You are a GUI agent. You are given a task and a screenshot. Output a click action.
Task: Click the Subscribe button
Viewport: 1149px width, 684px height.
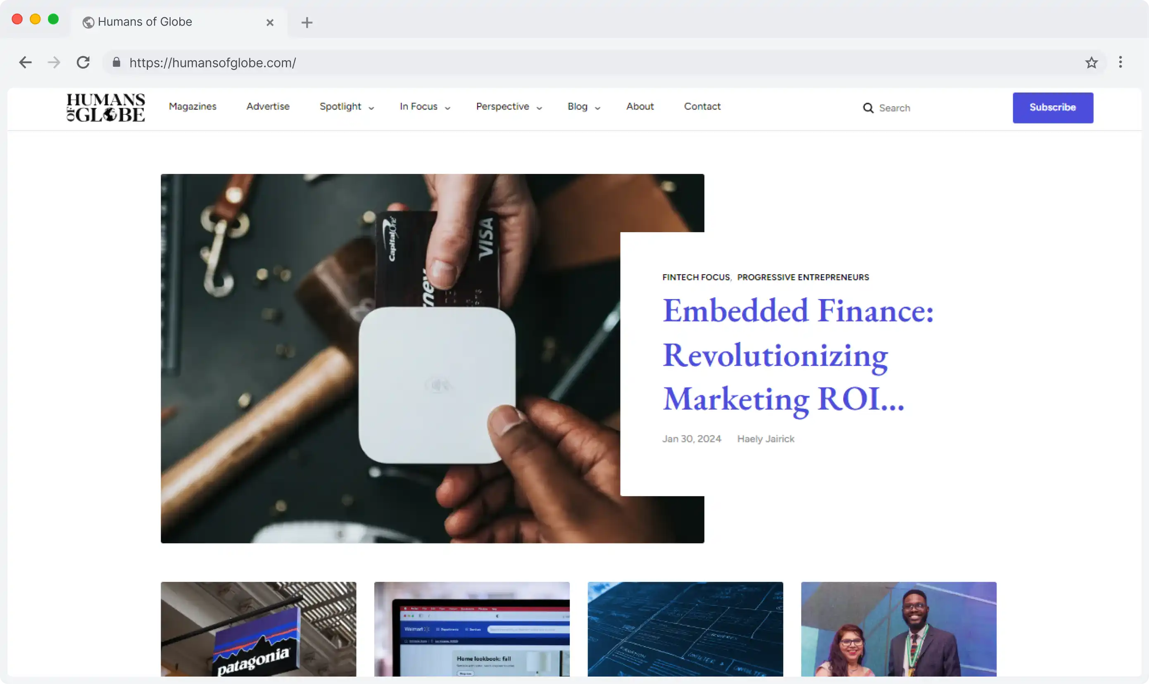1052,107
